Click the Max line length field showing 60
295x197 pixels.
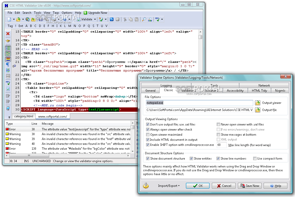222,145
